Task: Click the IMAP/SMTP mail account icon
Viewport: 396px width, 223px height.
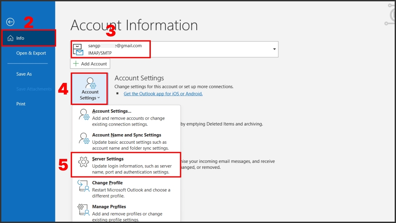Action: [x=78, y=50]
